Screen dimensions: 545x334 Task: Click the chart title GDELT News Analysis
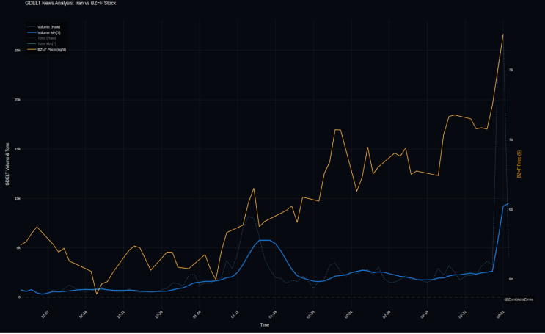click(70, 3)
